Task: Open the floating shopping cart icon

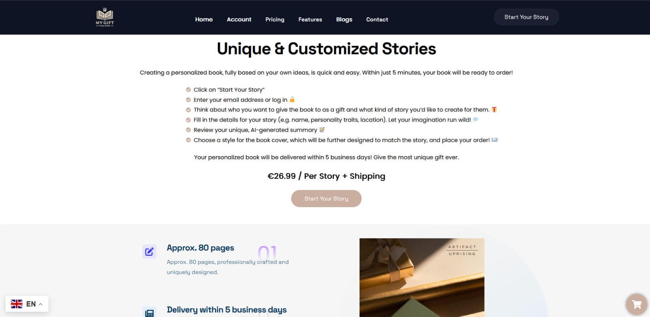Action: pos(637,304)
